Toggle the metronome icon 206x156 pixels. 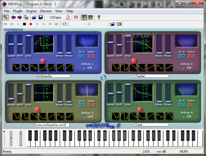[68, 18]
